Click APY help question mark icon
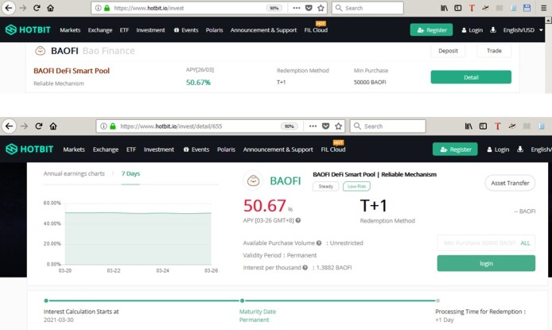The image size is (552, 330). (298, 220)
